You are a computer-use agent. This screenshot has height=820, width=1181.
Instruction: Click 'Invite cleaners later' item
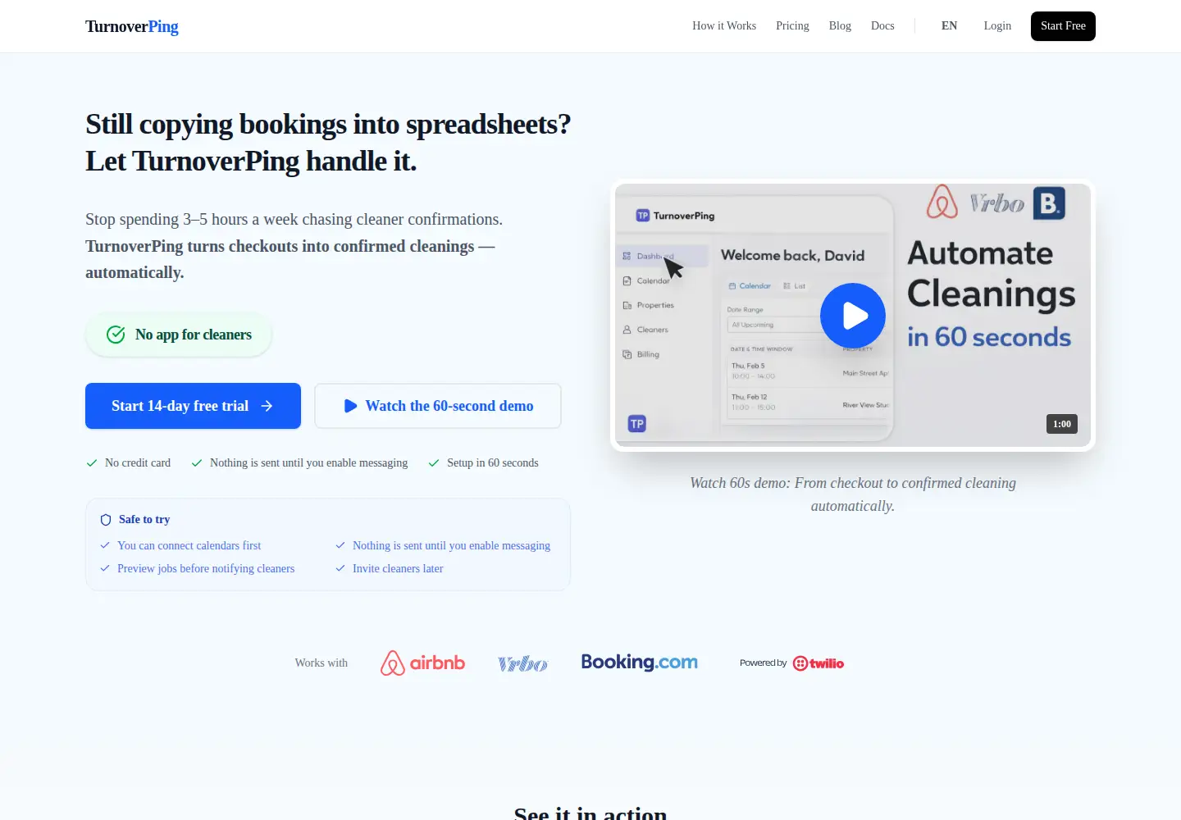point(398,568)
